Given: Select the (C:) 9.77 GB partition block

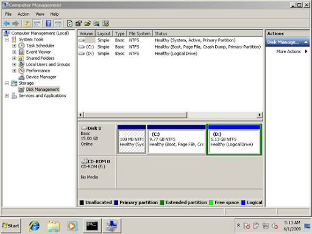Looking at the screenshot, I should (x=176, y=140).
